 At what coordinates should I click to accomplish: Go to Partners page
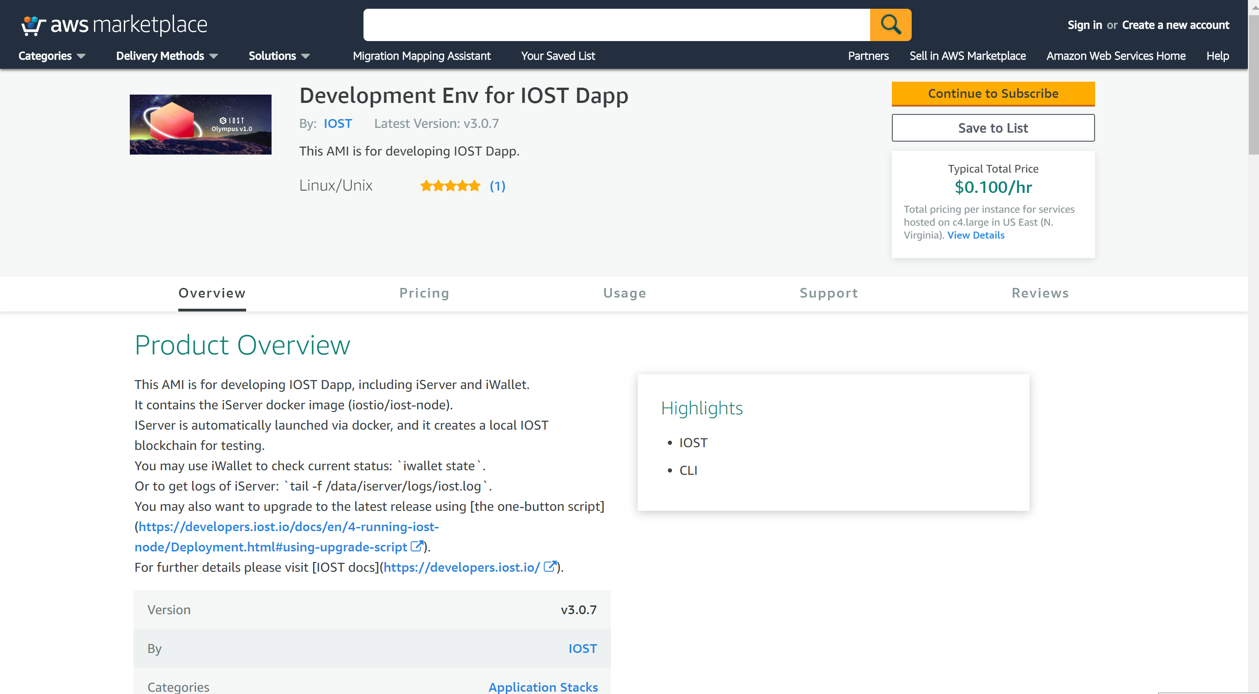click(868, 56)
